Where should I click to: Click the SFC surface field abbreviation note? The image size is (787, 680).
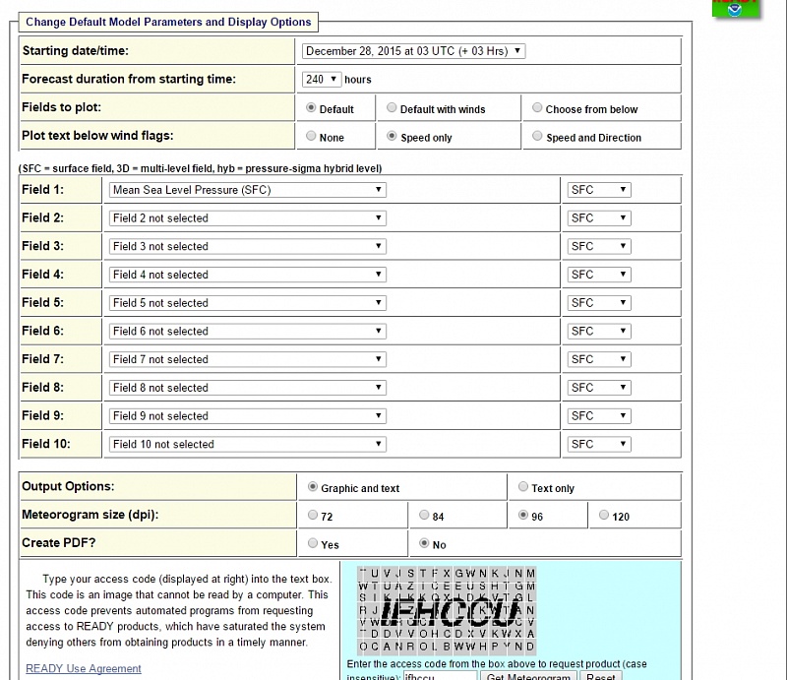201,168
